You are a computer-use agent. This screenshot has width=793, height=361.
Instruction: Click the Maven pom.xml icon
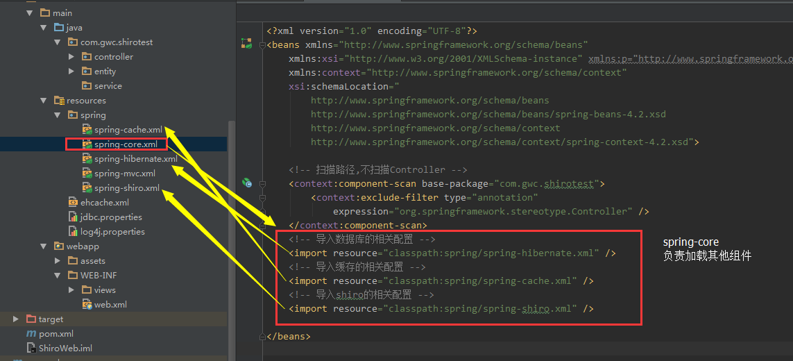31,334
